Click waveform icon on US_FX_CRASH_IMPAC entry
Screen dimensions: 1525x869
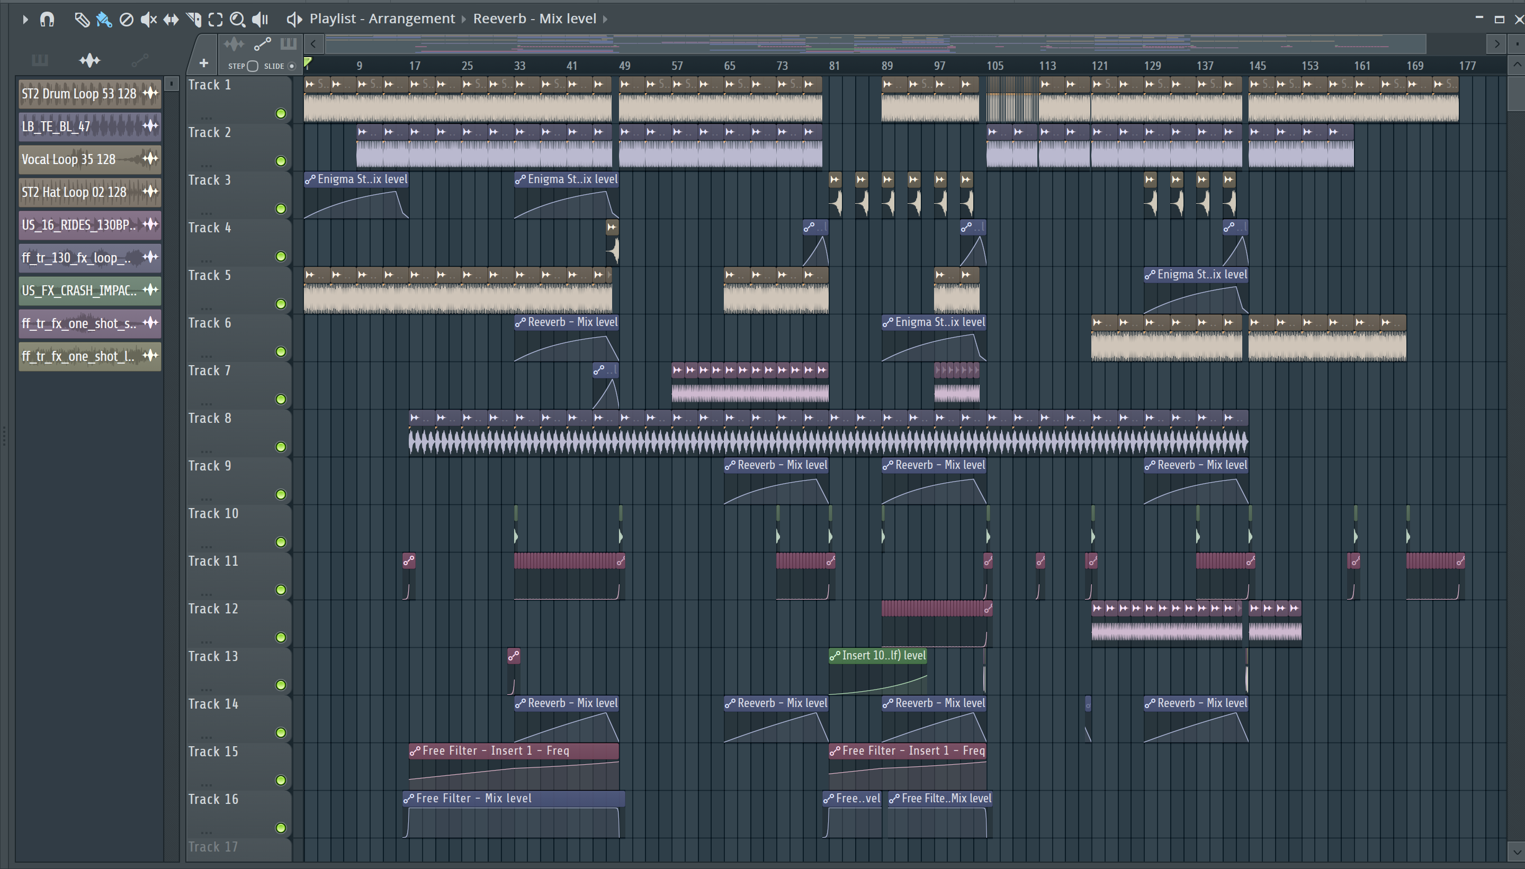150,290
